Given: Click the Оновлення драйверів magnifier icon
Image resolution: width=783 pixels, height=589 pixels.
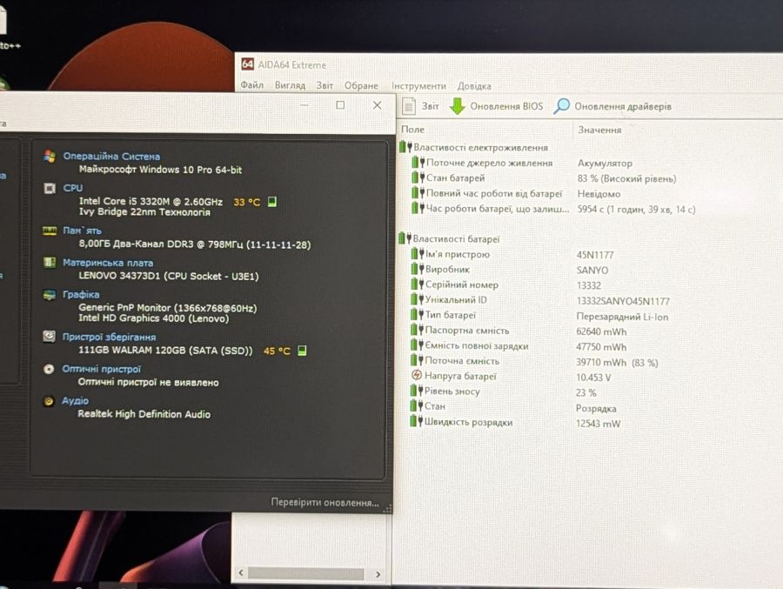Looking at the screenshot, I should [x=561, y=106].
